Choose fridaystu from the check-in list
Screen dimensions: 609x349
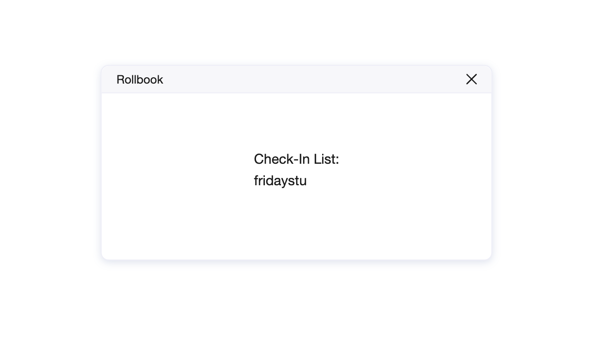tap(280, 181)
